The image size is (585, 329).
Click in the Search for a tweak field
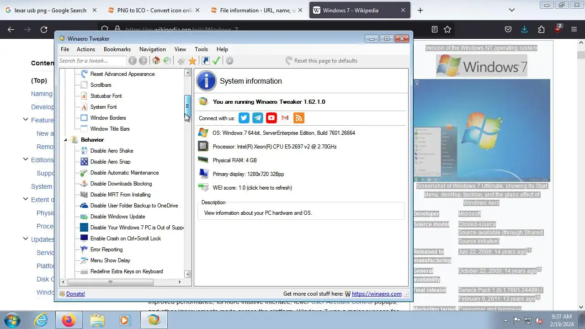click(x=91, y=61)
